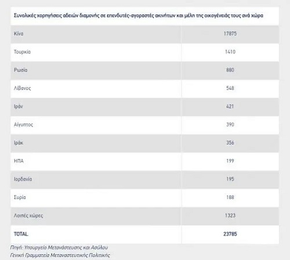Click the value 17875 for Κίνα
The image size is (290, 260).
230,34
